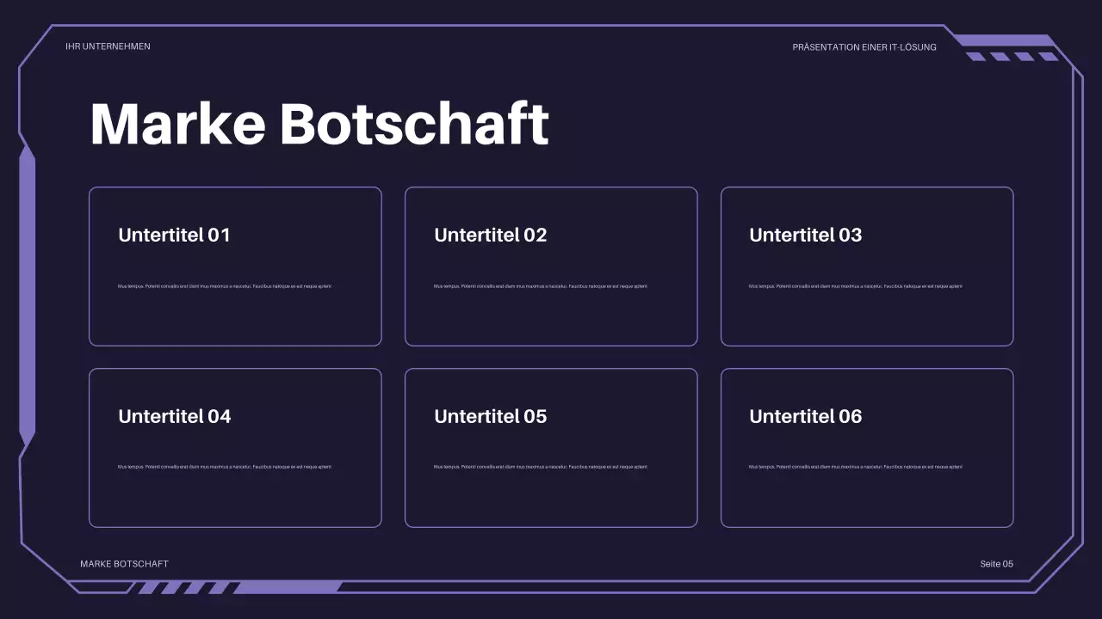Viewport: 1102px width, 619px height.
Task: Select the 'Marke Botschaft' main title
Action: (319, 124)
